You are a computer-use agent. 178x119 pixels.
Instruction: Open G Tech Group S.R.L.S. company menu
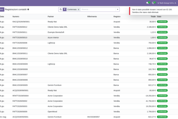[167, 3]
